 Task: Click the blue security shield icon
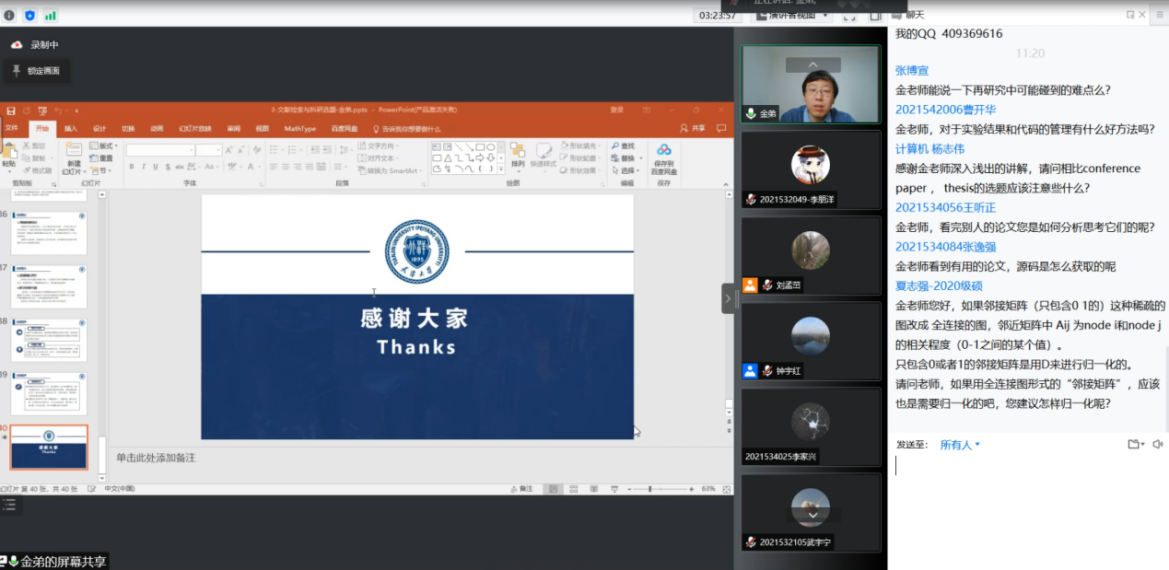pyautogui.click(x=29, y=16)
